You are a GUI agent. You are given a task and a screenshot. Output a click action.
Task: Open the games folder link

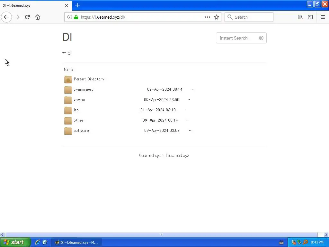[79, 100]
